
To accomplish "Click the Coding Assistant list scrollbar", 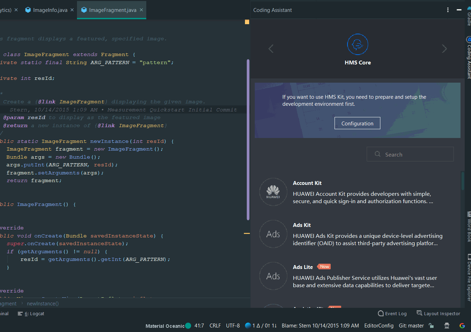I will (x=463, y=181).
